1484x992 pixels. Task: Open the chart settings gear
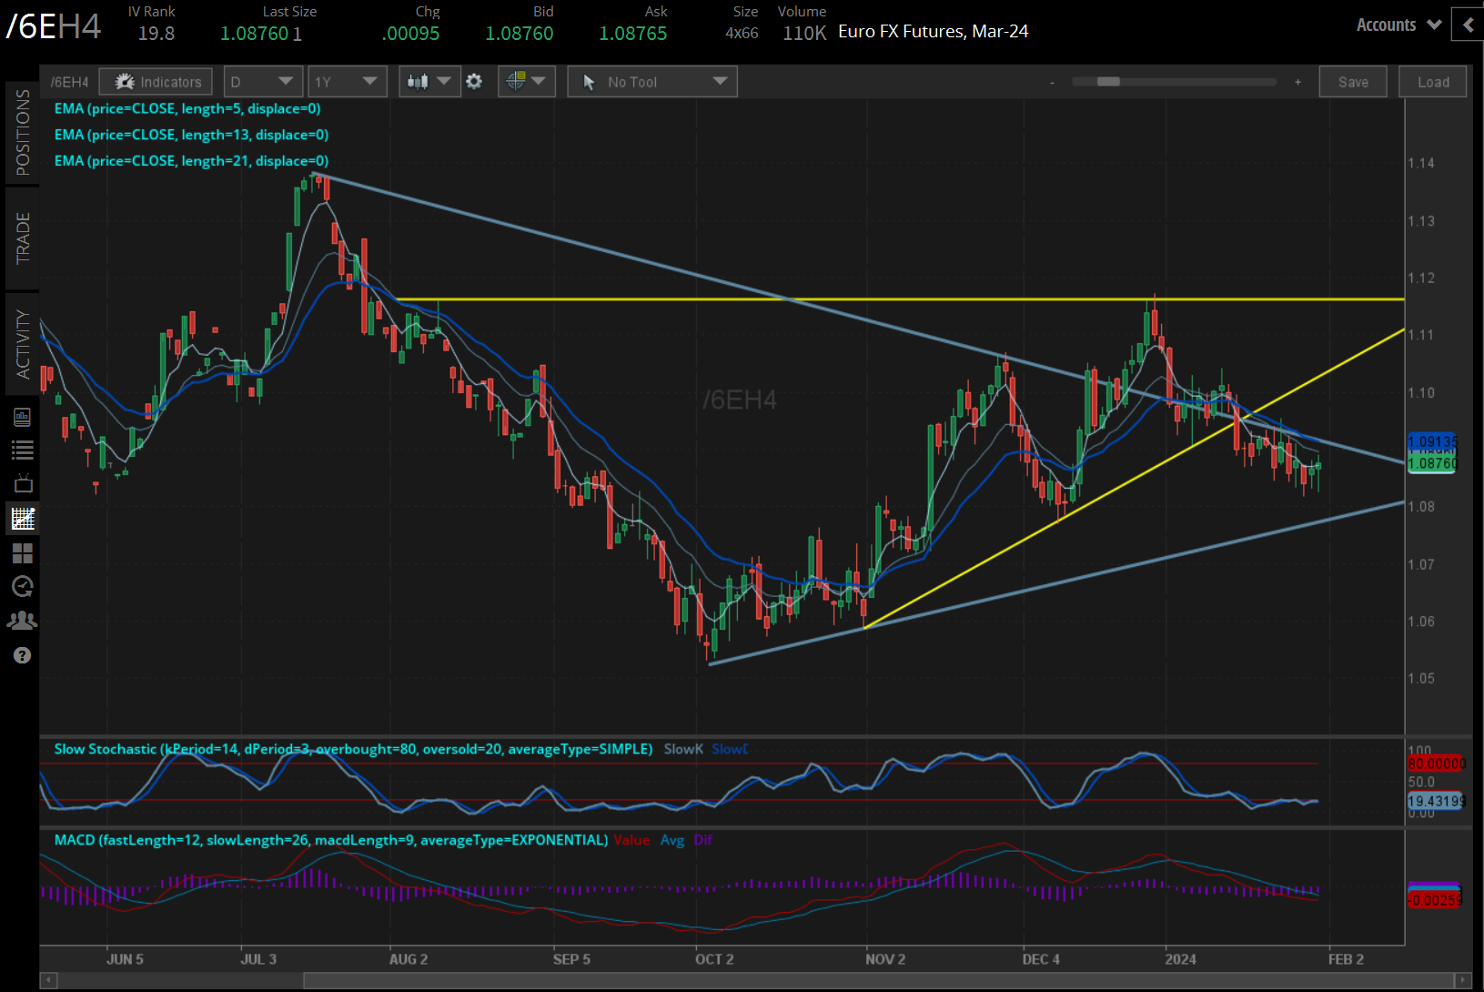tap(474, 82)
